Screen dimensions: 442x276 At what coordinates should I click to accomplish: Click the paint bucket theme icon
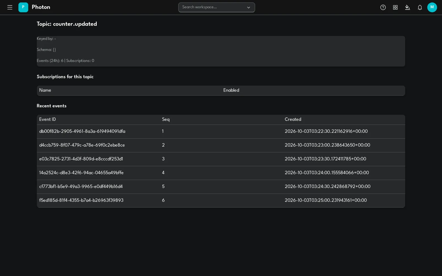coord(407,7)
